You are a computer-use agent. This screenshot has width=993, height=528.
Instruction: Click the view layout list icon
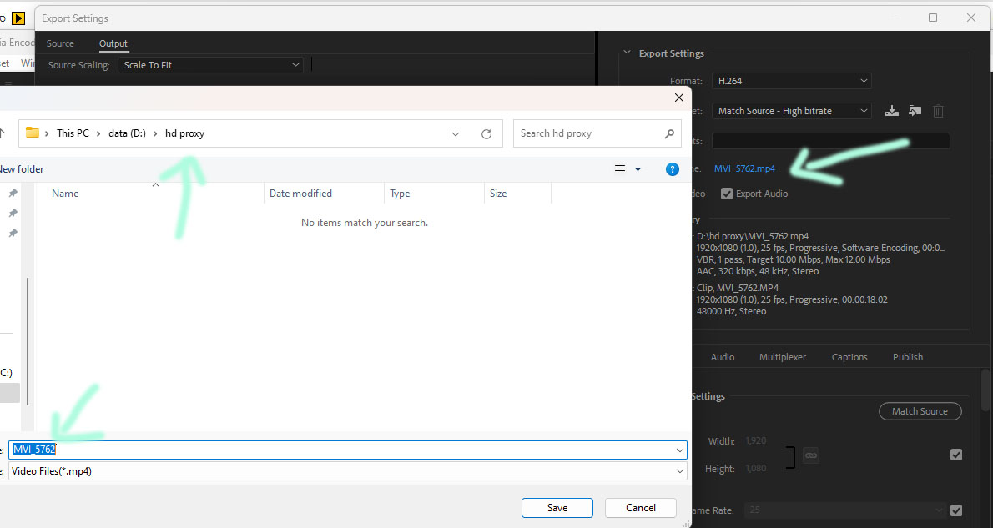pyautogui.click(x=620, y=169)
